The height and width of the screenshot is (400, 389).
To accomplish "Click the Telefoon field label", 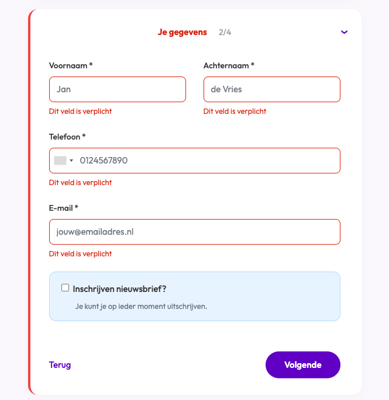I will [x=67, y=137].
